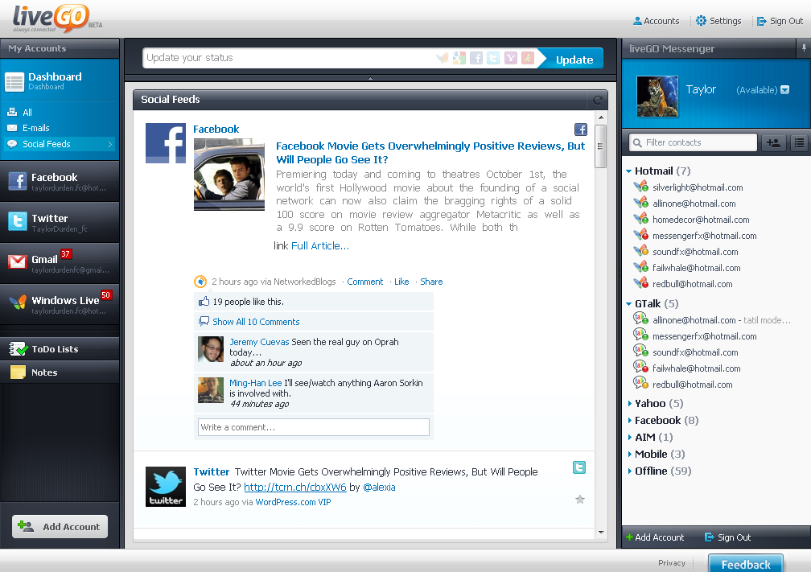Click the Gmail envelope icon

click(x=18, y=261)
